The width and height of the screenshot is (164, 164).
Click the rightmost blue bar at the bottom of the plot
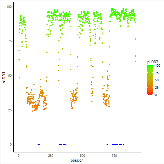tap(123, 145)
